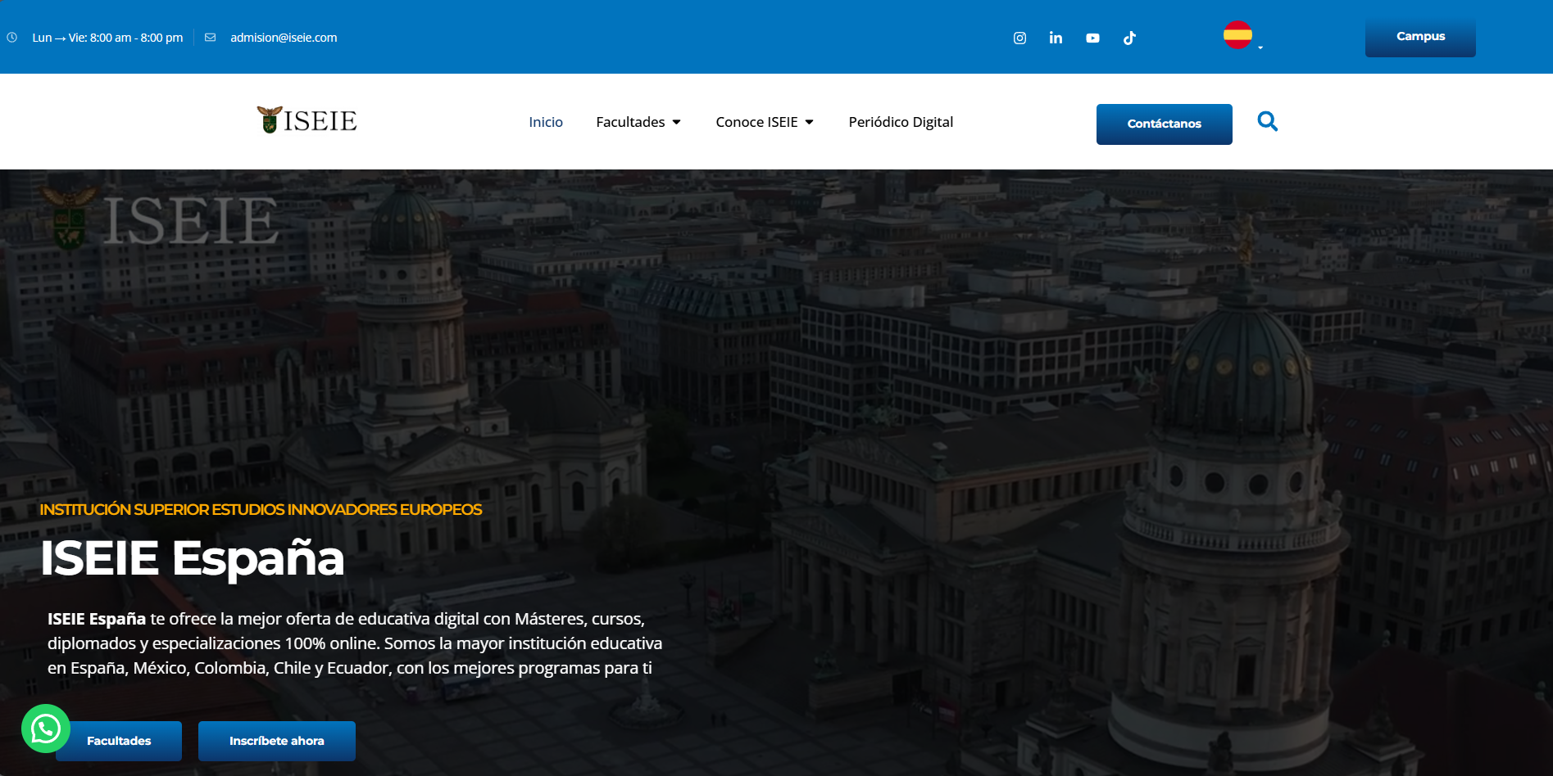The image size is (1553, 776).
Task: Click the ISEIE logo in navigation bar
Action: pos(307,120)
